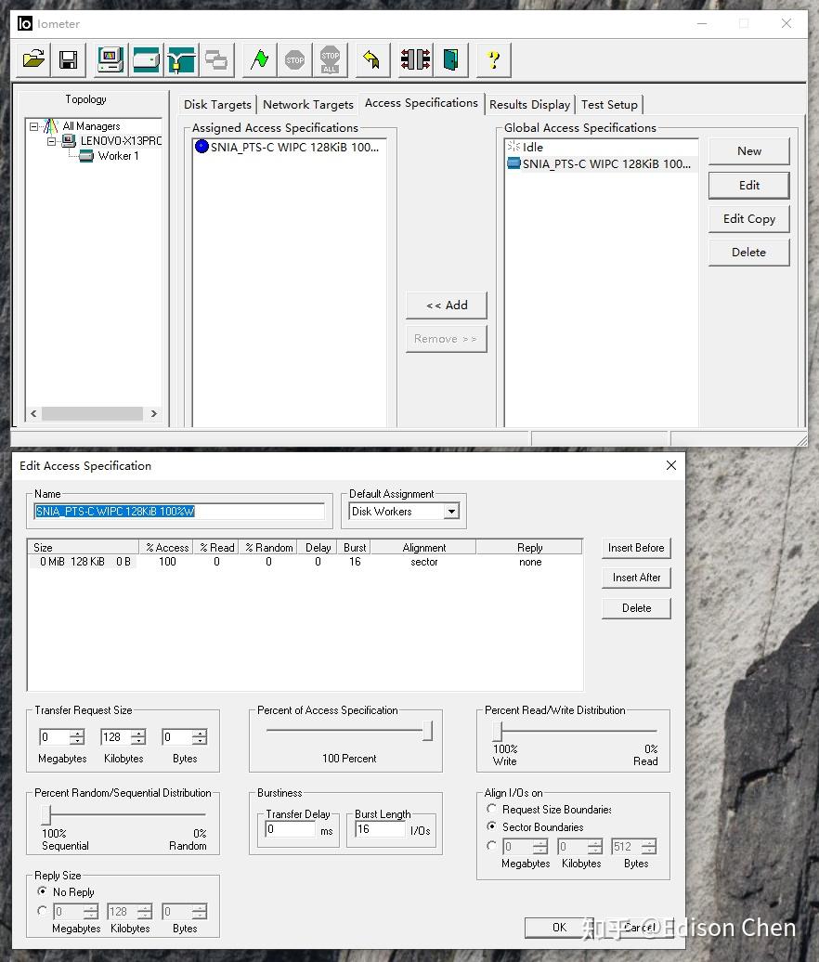The height and width of the screenshot is (962, 819).
Task: Start the tests with the green flag icon
Action: (x=259, y=59)
